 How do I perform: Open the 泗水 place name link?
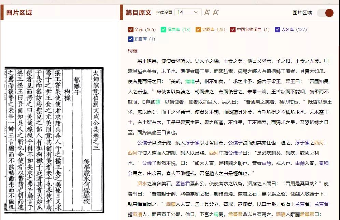pyautogui.click(x=142, y=184)
